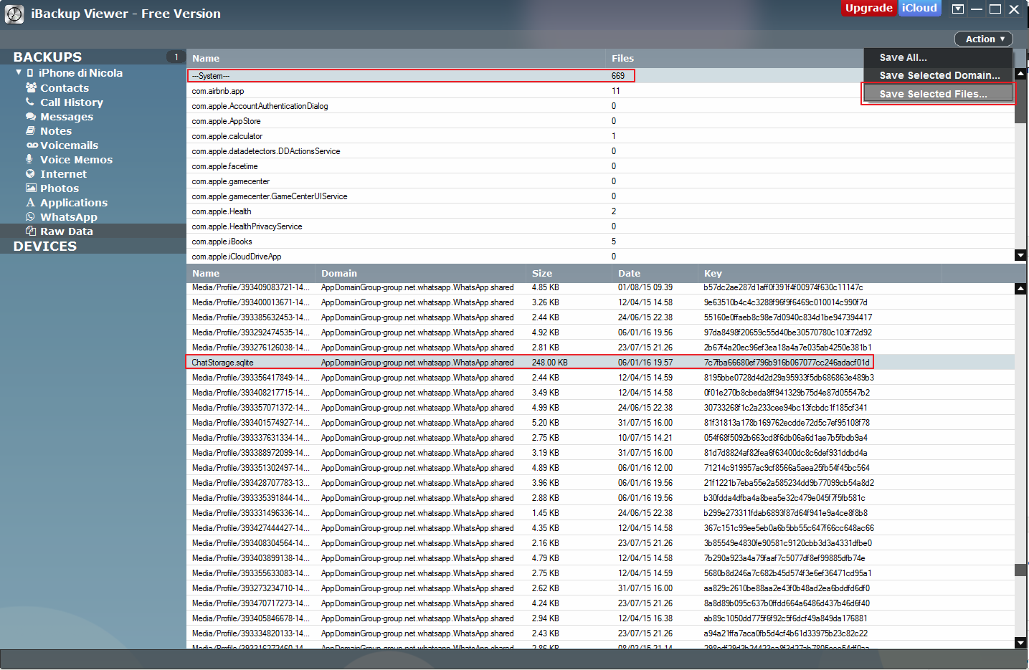Viewport: 1029px width, 670px height.
Task: Select the com.apple.facetime domain row
Action: (601, 166)
